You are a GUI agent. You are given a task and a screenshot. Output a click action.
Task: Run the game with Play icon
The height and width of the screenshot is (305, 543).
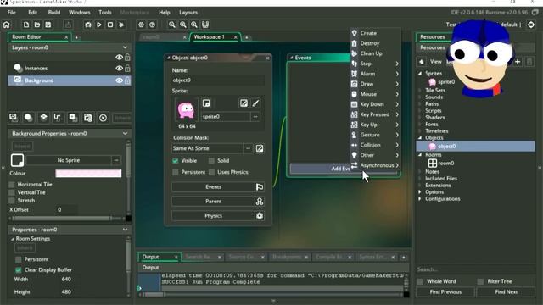pos(99,25)
